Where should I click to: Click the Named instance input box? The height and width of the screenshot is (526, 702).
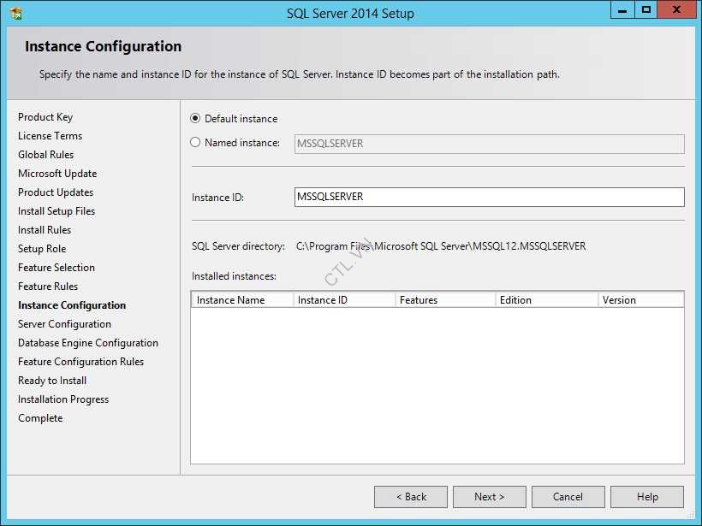tap(488, 143)
